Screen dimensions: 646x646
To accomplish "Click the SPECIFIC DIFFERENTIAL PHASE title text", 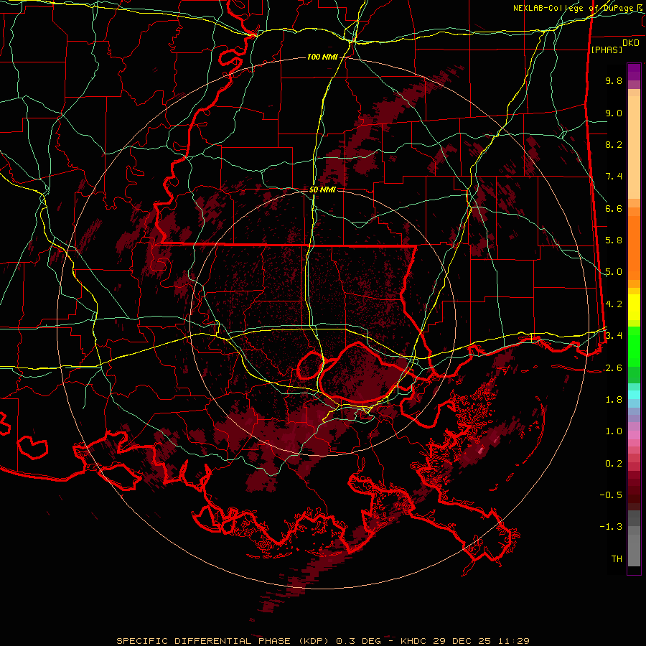I will [x=203, y=641].
